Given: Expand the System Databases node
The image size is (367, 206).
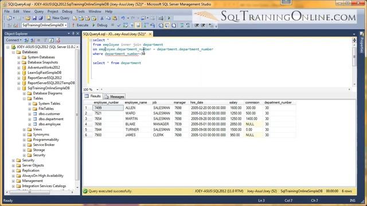Looking at the screenshot, I should click(x=19, y=57).
